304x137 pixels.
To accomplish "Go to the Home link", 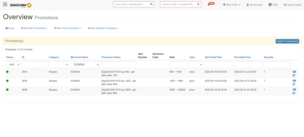I will pyautogui.click(x=10, y=28).
